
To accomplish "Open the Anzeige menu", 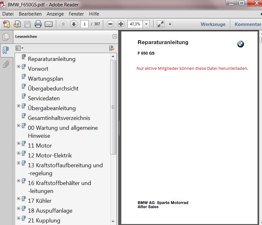I will [55, 14].
